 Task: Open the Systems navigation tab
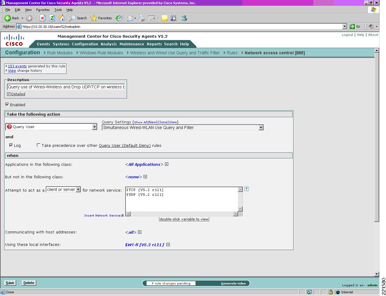pyautogui.click(x=61, y=44)
